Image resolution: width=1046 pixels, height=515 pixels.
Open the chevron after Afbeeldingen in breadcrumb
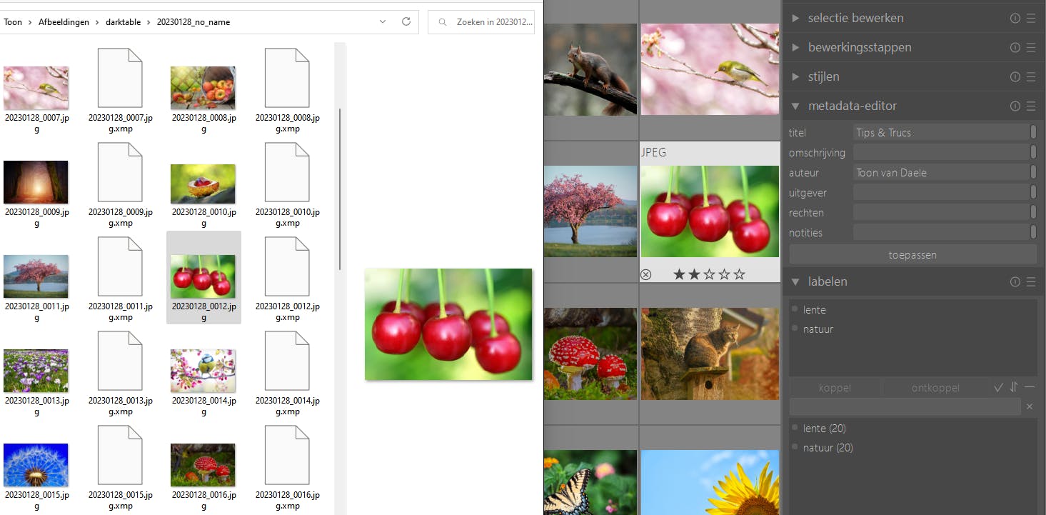(x=98, y=22)
